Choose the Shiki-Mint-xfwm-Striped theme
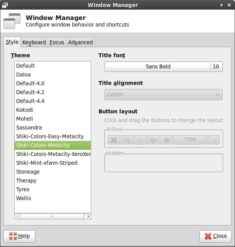Screen dimensions: 235x247 (x=47, y=163)
